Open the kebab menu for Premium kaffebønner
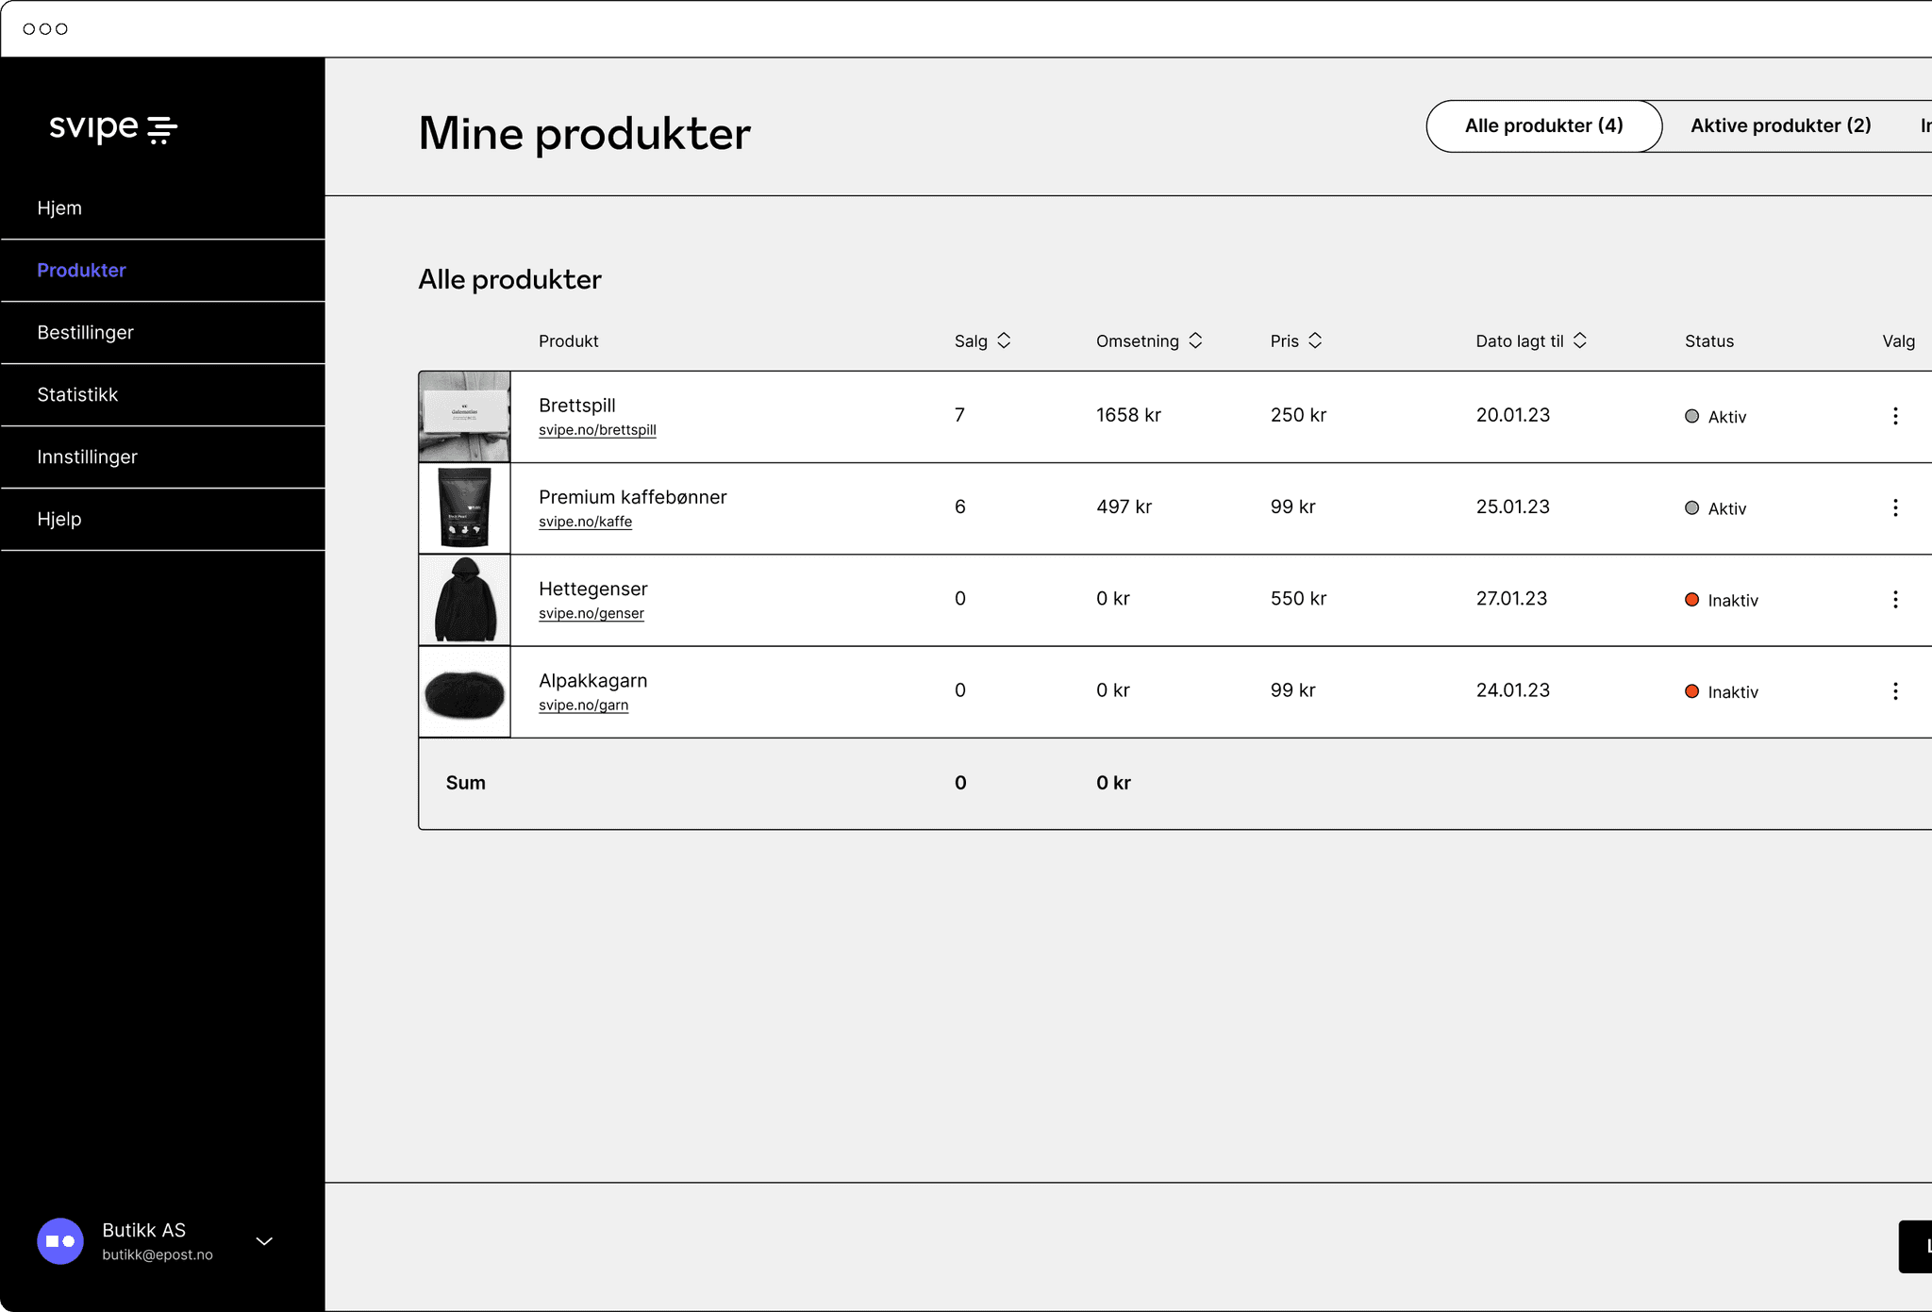 click(x=1897, y=507)
